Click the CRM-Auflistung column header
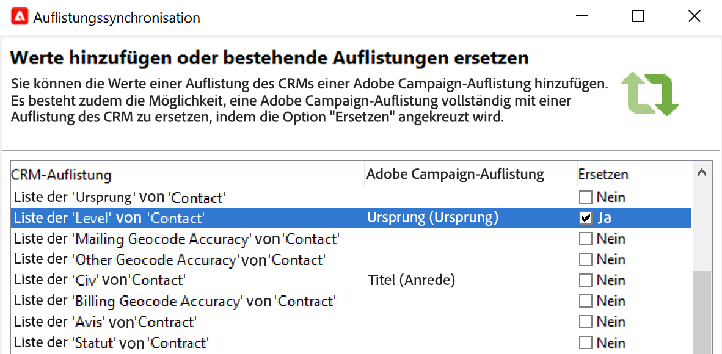722x354 pixels. [61, 175]
